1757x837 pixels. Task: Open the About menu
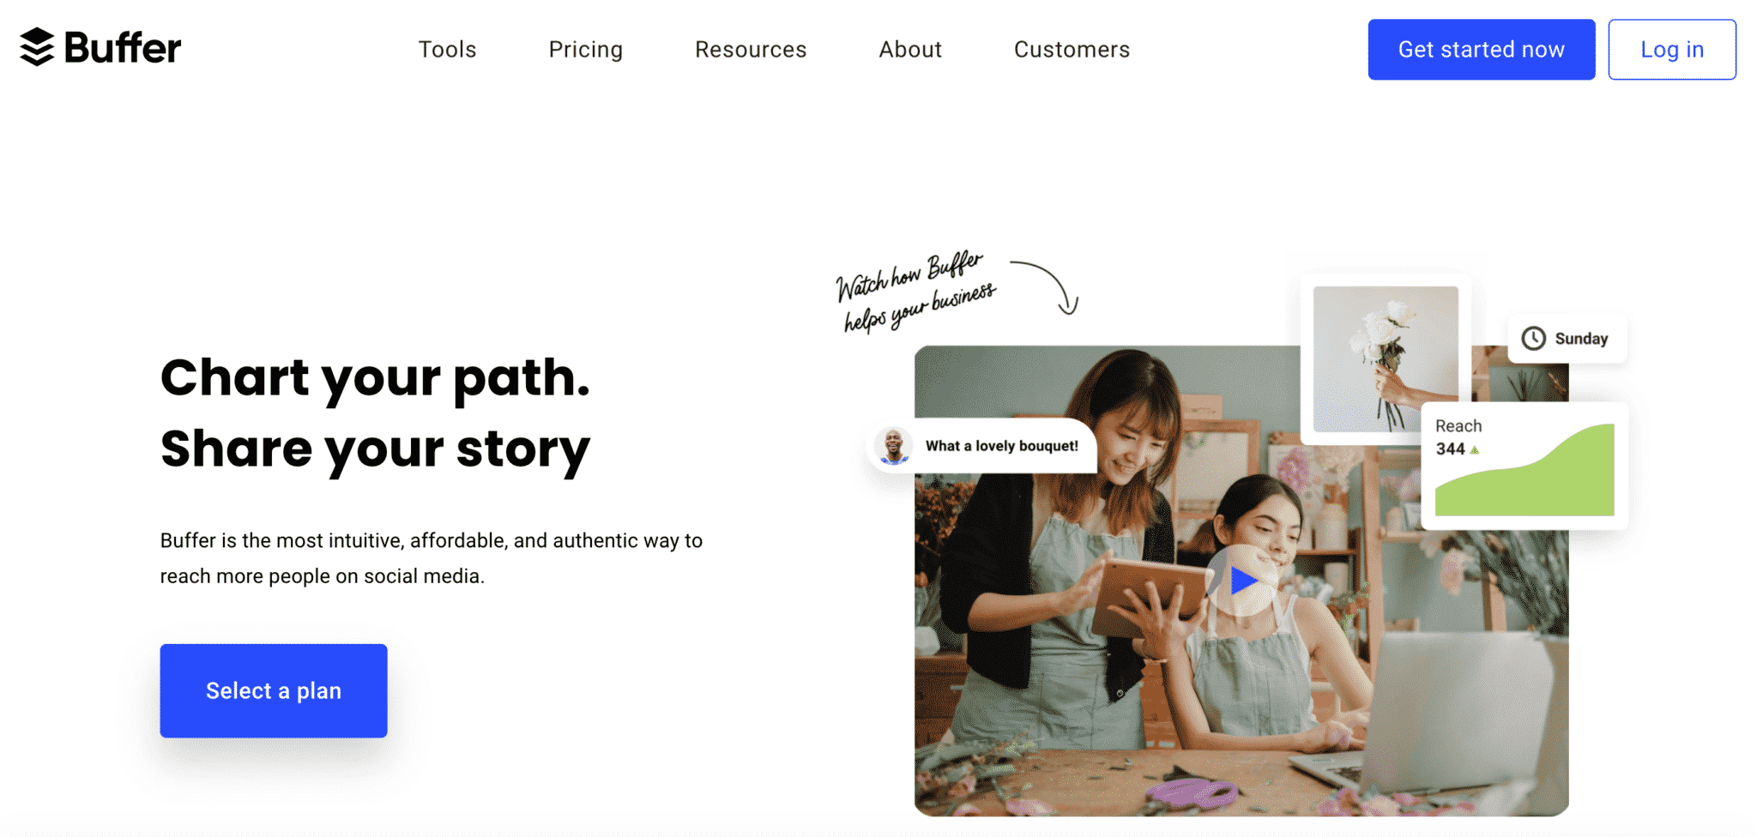click(910, 50)
